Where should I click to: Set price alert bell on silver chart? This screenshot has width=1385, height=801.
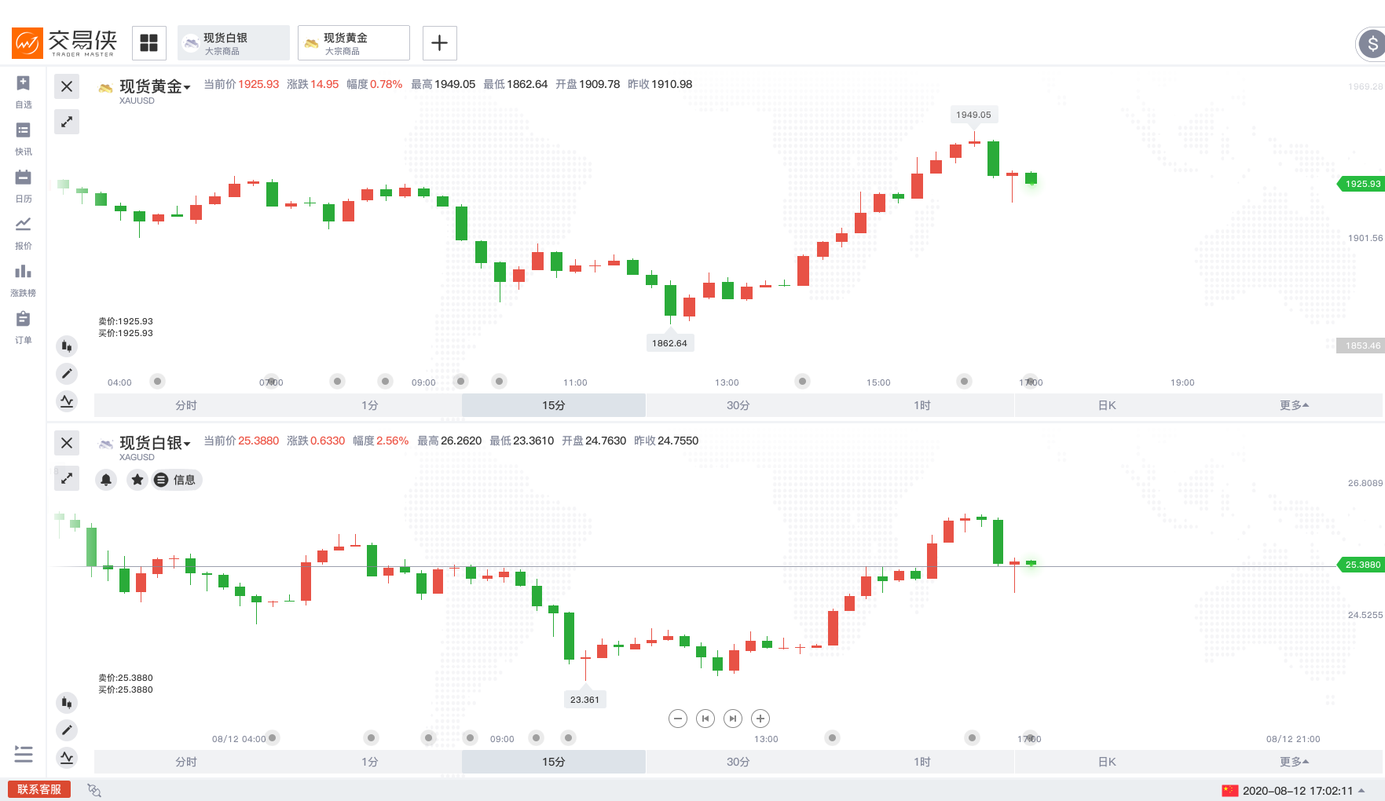[106, 480]
